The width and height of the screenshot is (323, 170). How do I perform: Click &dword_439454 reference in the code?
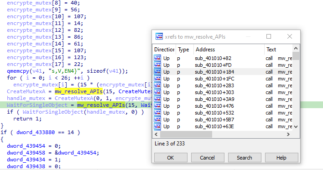point(75,153)
